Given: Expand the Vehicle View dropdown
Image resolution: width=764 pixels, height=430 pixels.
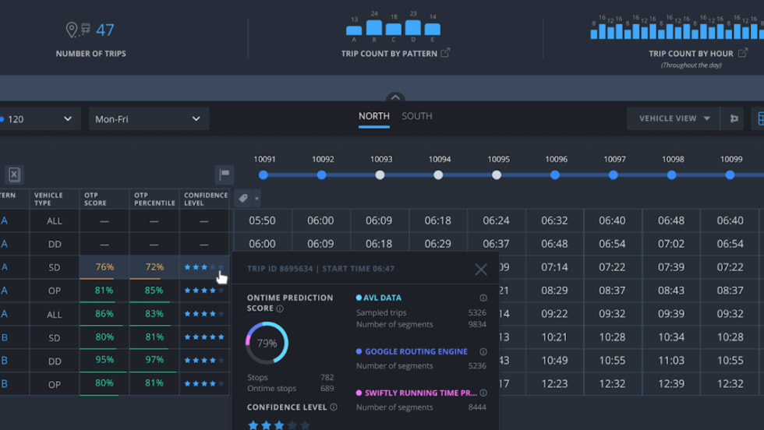Looking at the screenshot, I should [x=674, y=119].
